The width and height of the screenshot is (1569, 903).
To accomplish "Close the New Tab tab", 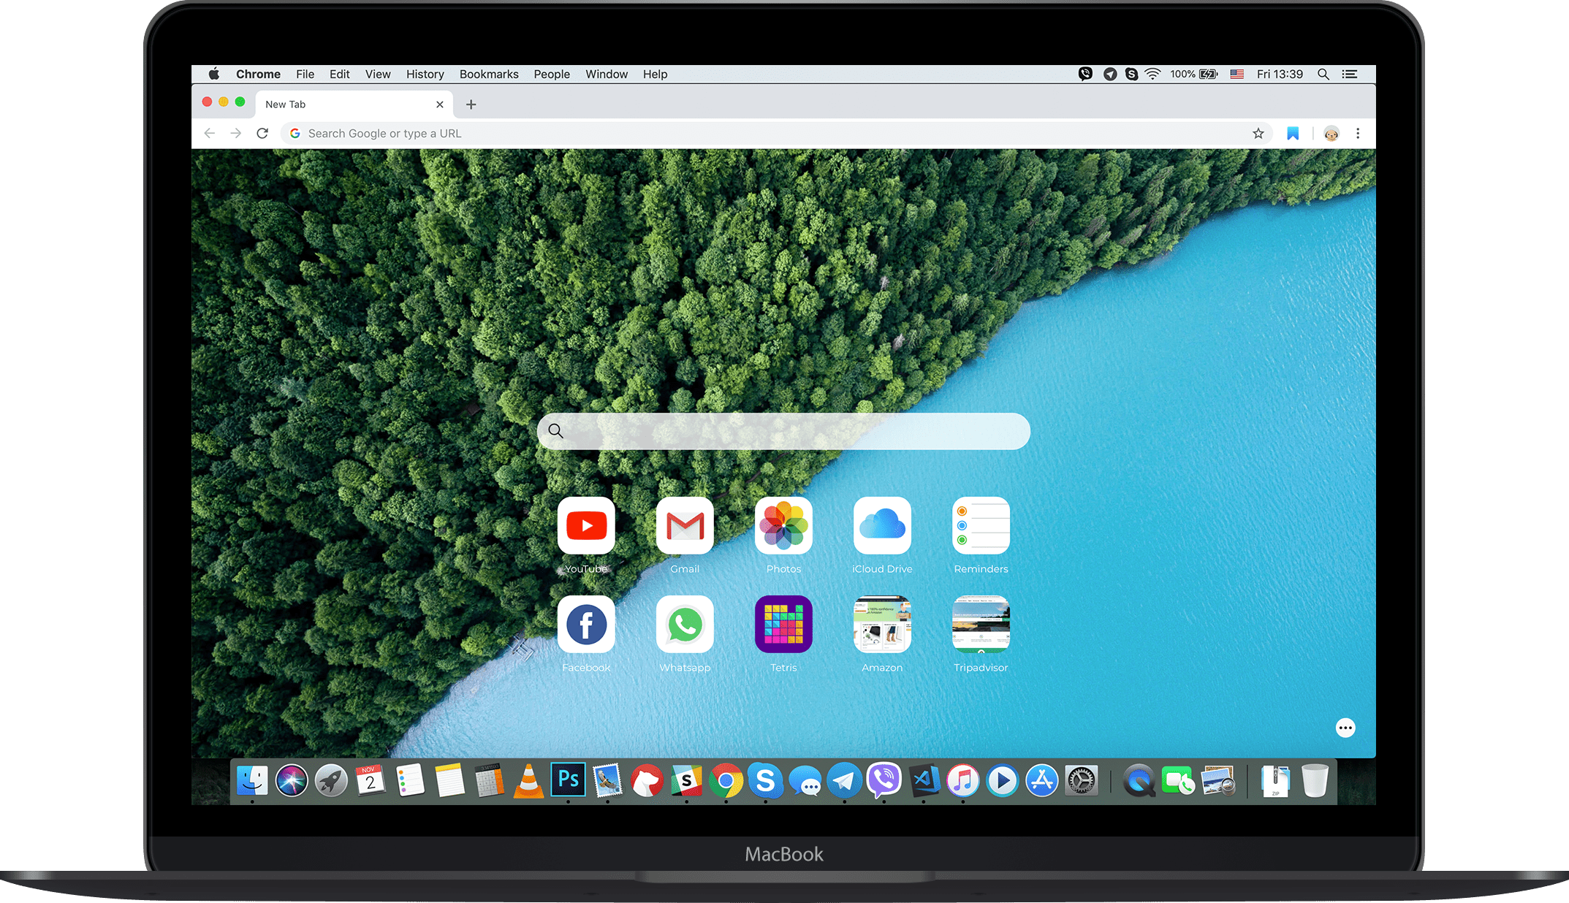I will pyautogui.click(x=440, y=104).
